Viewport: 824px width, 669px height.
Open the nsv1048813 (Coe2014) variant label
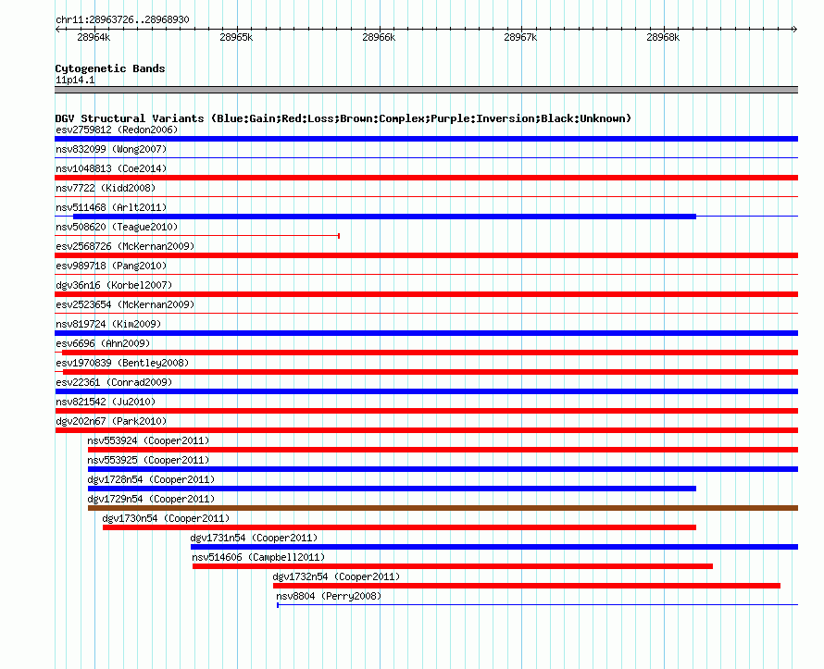click(111, 168)
